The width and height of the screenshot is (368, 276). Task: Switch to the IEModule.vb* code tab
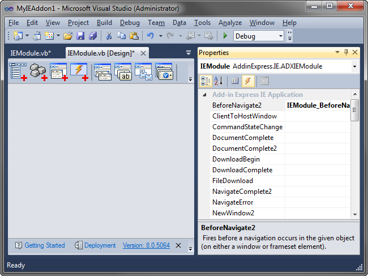pyautogui.click(x=31, y=53)
